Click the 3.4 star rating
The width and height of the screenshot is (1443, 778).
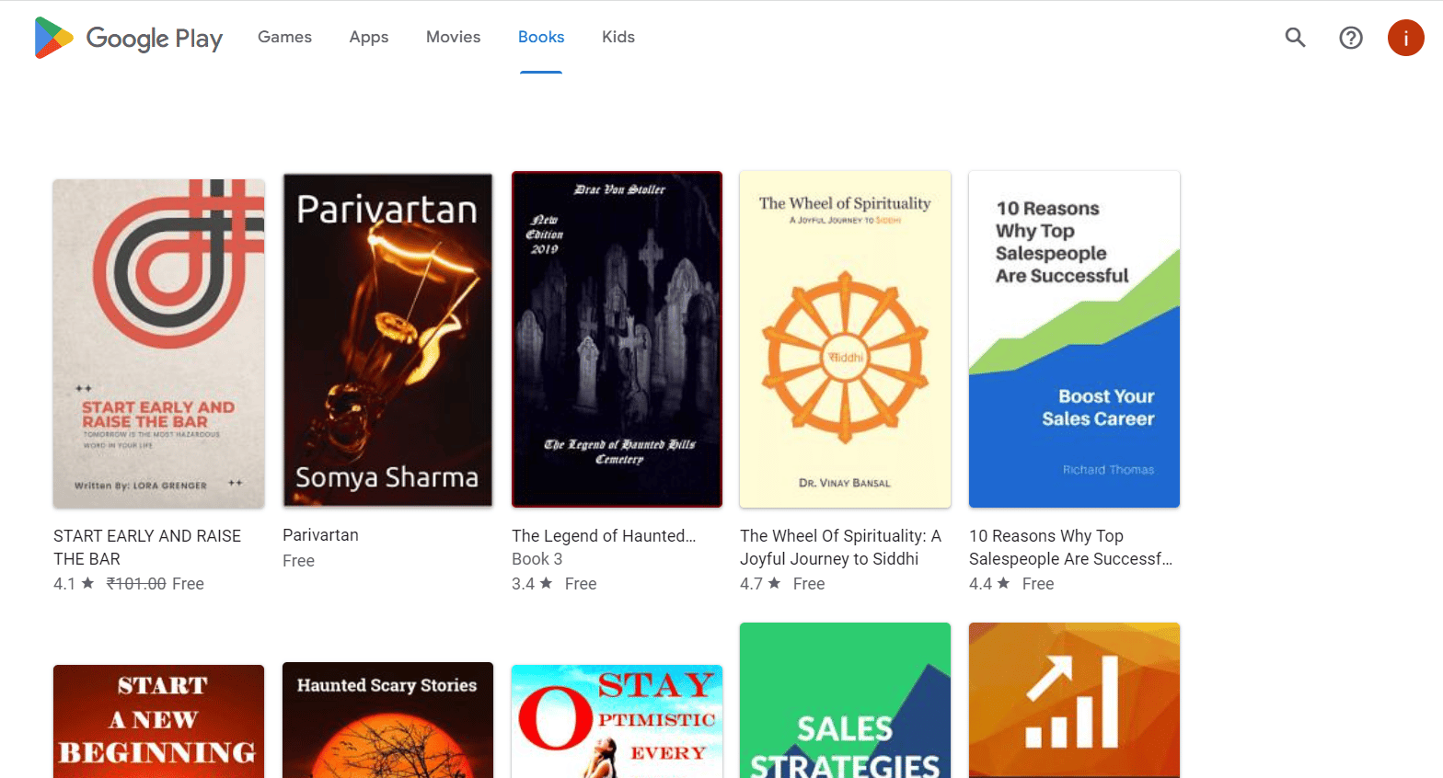click(x=532, y=584)
